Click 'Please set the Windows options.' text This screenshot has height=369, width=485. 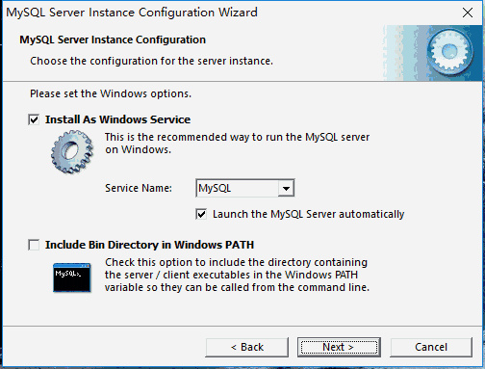point(111,93)
